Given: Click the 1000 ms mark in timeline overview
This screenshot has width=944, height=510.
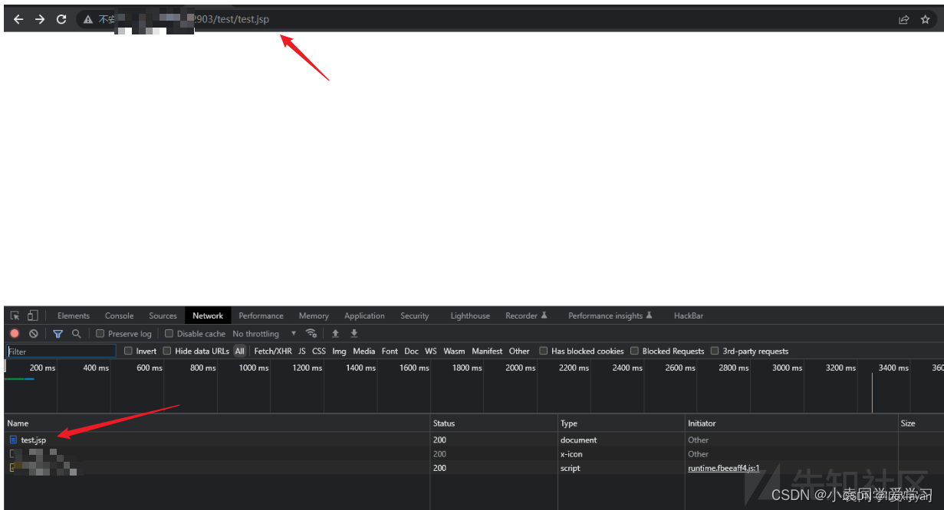Looking at the screenshot, I should (x=254, y=368).
